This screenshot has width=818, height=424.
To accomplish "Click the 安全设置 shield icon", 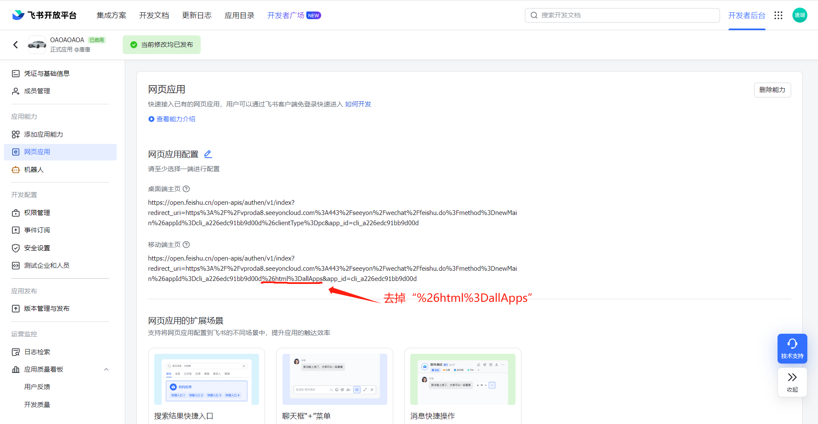I will tap(16, 248).
